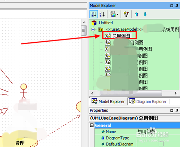
Task: Click the 总用例图 use case diagram icon
Action: (107, 36)
